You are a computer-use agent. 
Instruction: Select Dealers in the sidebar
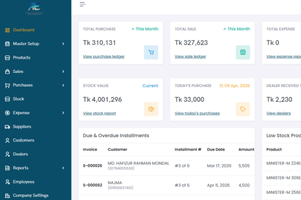[x=20, y=154]
